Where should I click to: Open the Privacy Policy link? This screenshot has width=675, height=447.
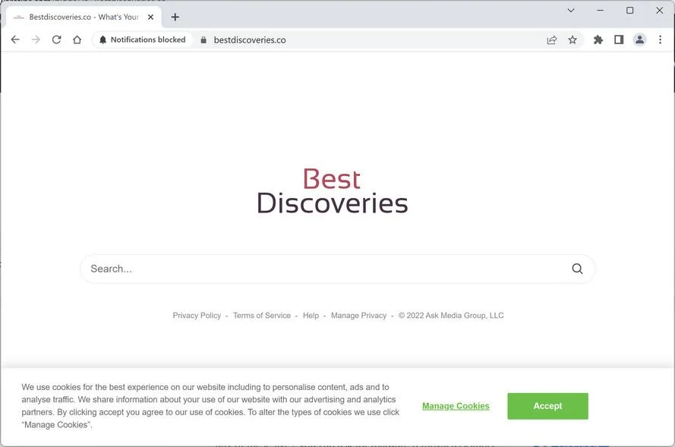[197, 316]
